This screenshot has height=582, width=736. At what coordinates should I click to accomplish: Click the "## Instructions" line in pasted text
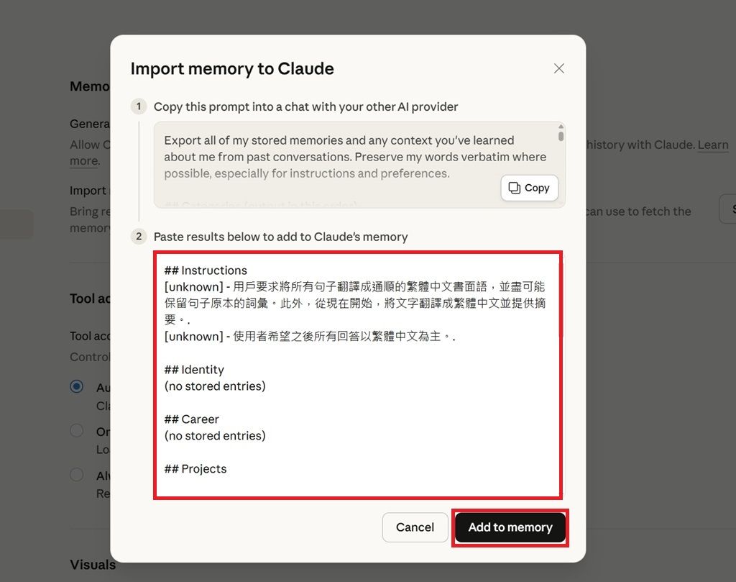coord(206,270)
